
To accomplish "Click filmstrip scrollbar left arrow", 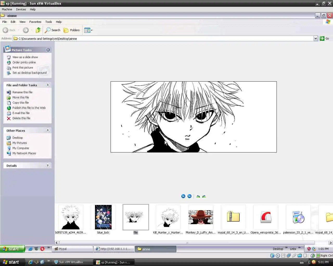I will [57, 243].
